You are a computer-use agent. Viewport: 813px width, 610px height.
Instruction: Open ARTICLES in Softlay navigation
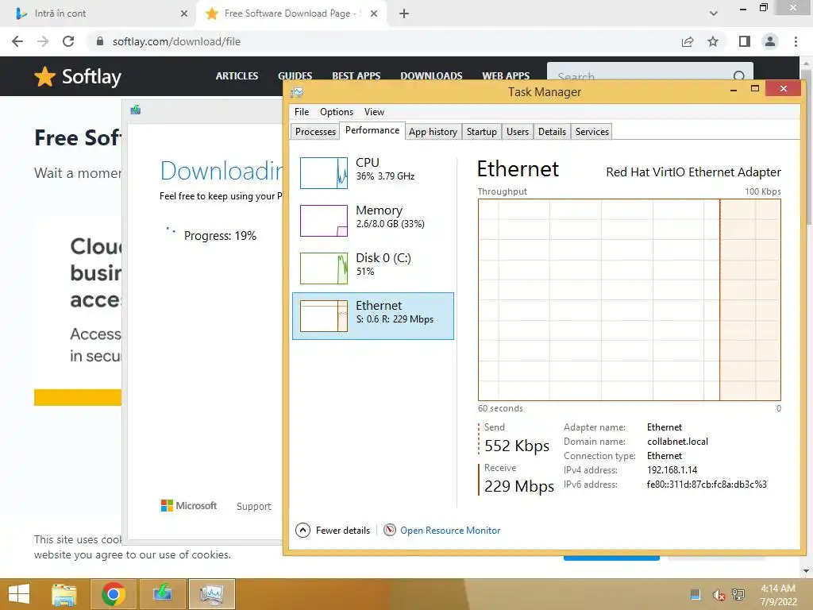[x=237, y=75]
